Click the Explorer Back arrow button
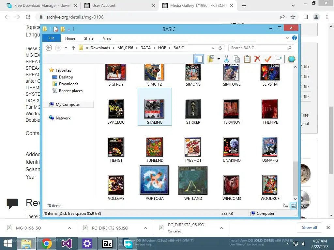 [x=49, y=48]
